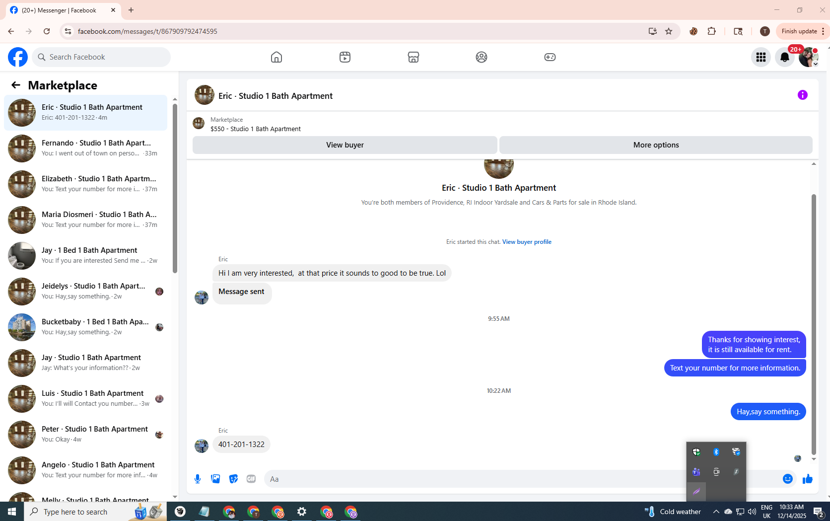Click the $550 Studio 1 Bath listing
The image size is (830, 521).
point(256,129)
